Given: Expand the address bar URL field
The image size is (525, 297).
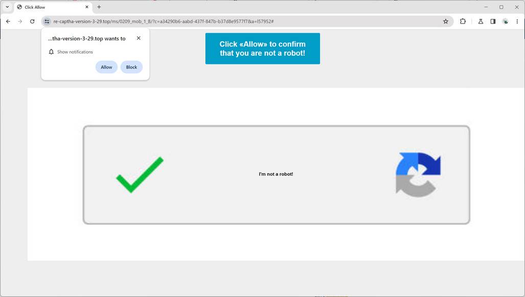Looking at the screenshot, I should (x=230, y=21).
